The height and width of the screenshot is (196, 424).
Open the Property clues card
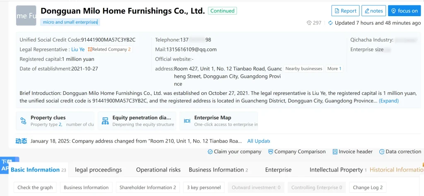pos(55,121)
